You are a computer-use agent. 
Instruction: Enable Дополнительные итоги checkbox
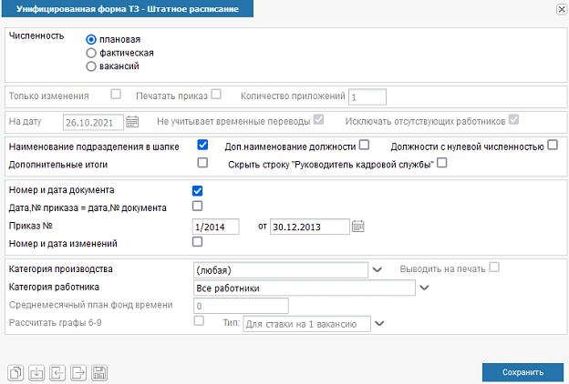pyautogui.click(x=202, y=163)
